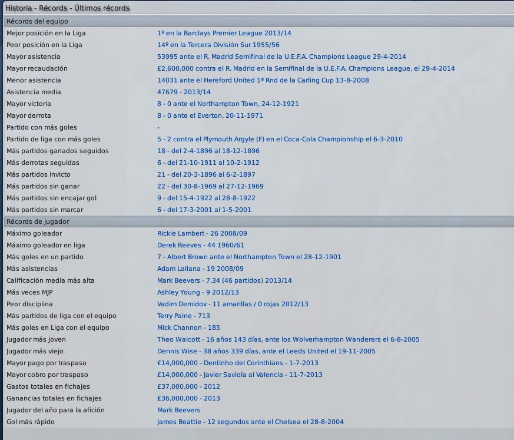The height and width of the screenshot is (440, 514).
Task: Open the lowest attendance record against Hereford United
Action: (263, 80)
